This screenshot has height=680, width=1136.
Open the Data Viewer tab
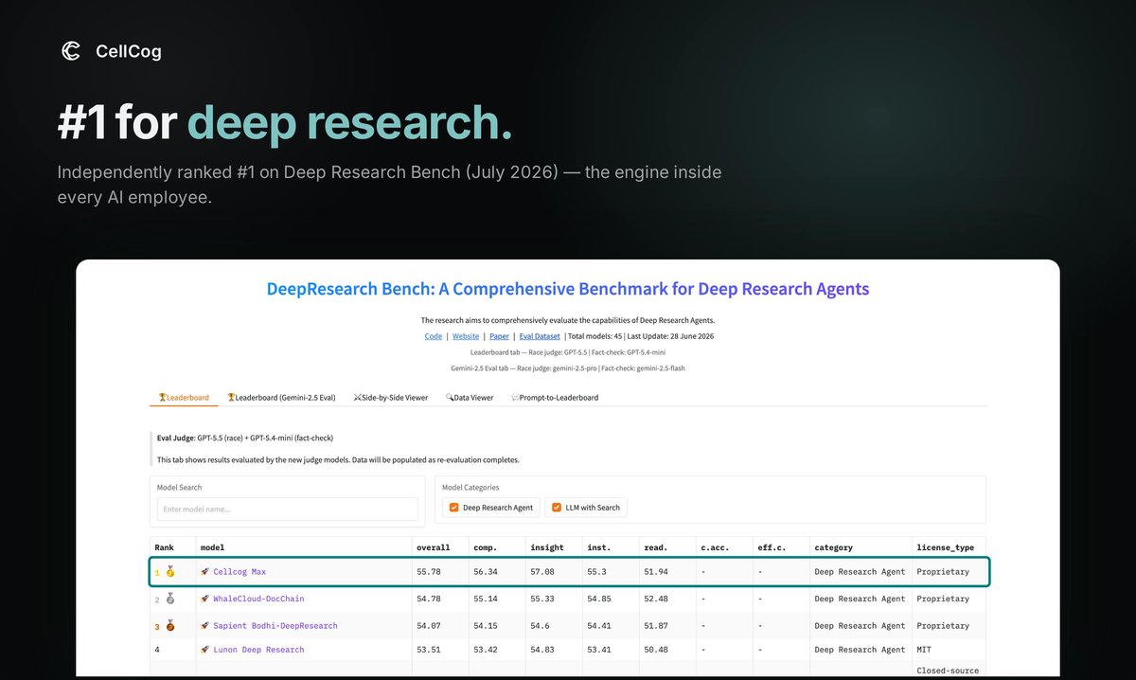point(470,398)
